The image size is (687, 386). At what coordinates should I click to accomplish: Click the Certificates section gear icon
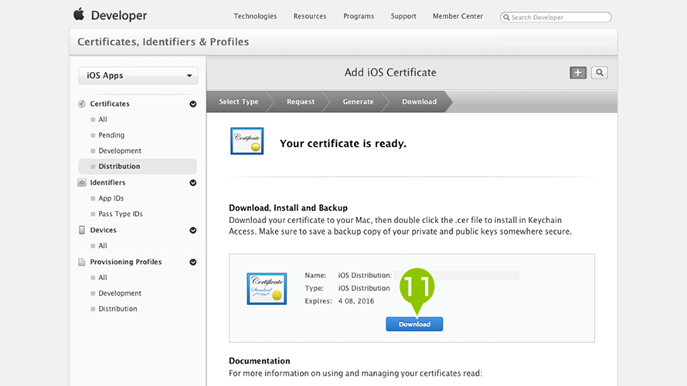click(81, 103)
